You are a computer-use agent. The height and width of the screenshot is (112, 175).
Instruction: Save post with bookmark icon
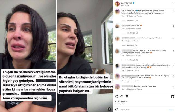pyautogui.click(x=173, y=97)
